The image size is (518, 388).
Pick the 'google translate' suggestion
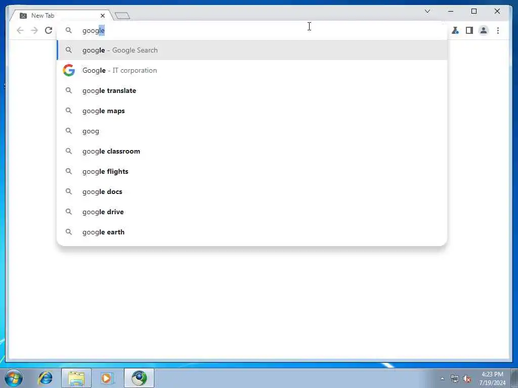pos(252,90)
